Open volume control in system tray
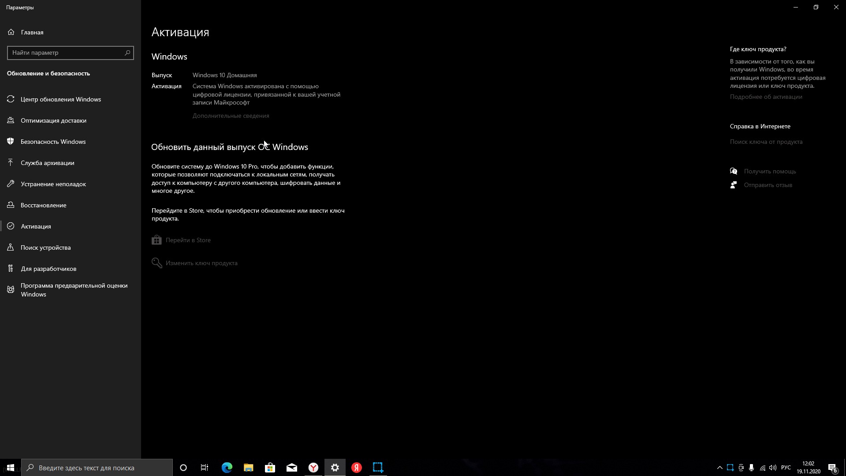Screen dimensions: 846x476 [772, 468]
